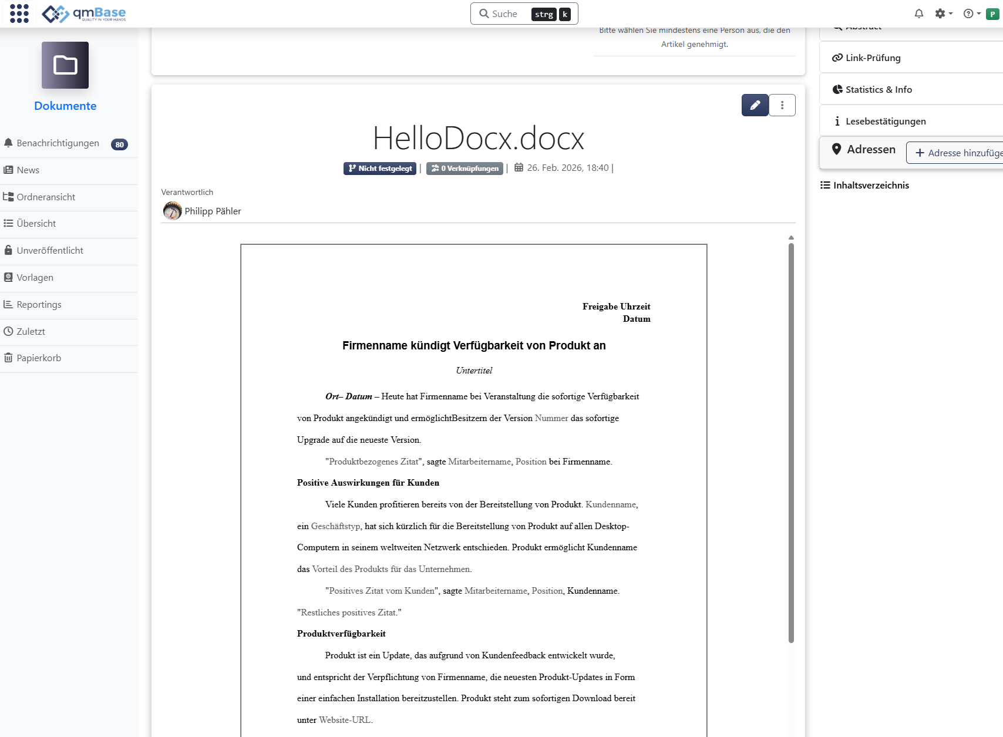This screenshot has width=1003, height=737.
Task: Click the notifications bell icon
Action: click(x=918, y=13)
